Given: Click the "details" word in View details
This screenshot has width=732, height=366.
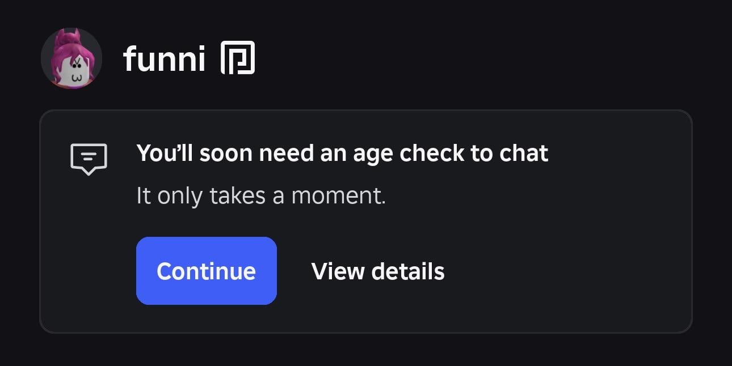Looking at the screenshot, I should [x=408, y=271].
